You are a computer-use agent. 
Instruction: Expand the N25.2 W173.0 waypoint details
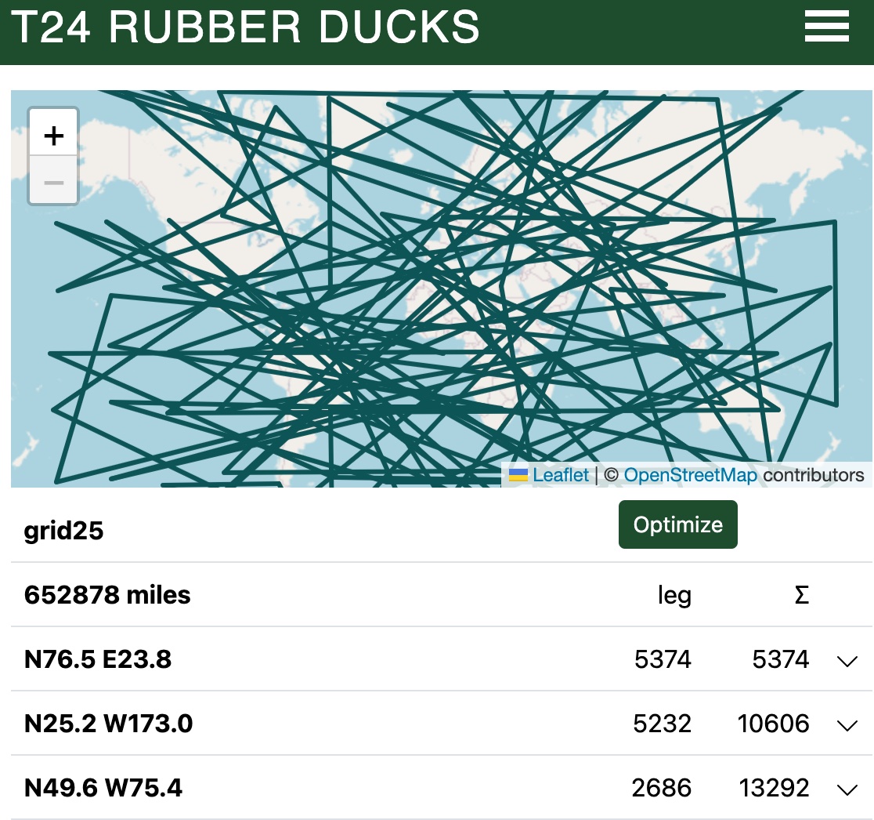[847, 725]
